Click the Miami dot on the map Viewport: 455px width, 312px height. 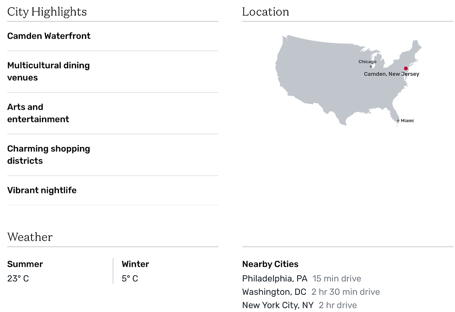(398, 120)
